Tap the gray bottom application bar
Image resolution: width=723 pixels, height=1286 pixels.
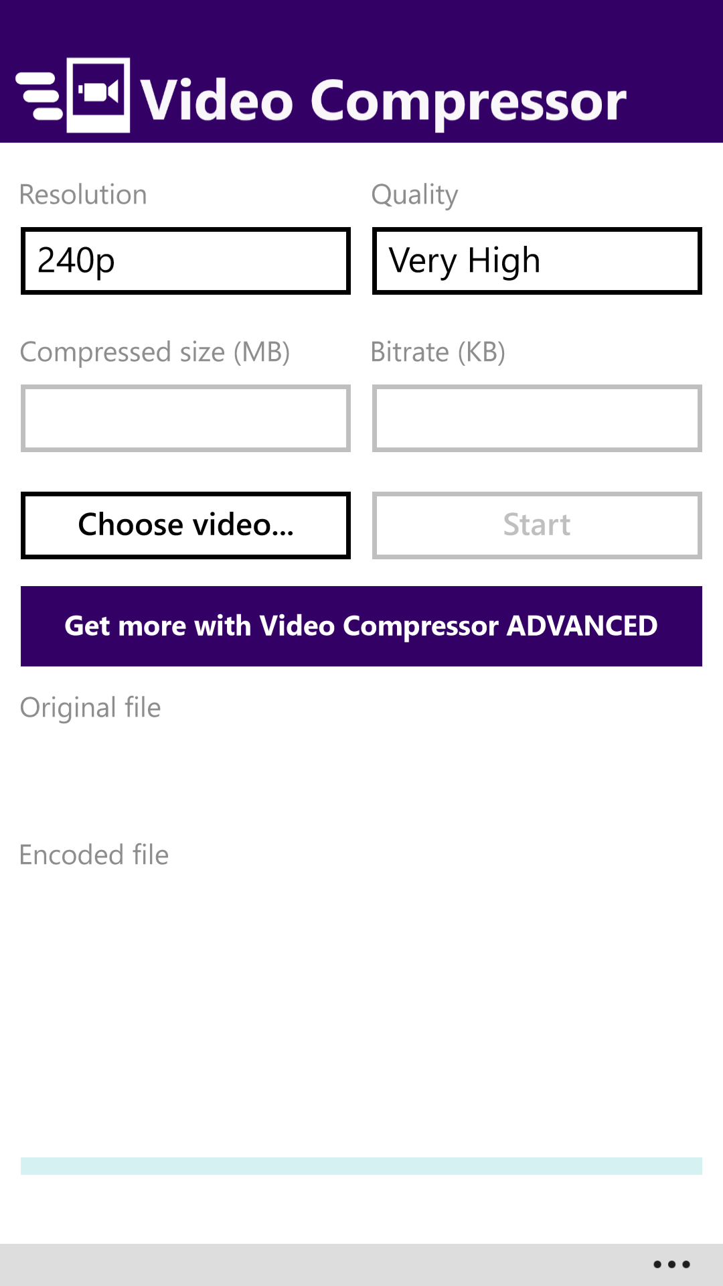point(361,1265)
